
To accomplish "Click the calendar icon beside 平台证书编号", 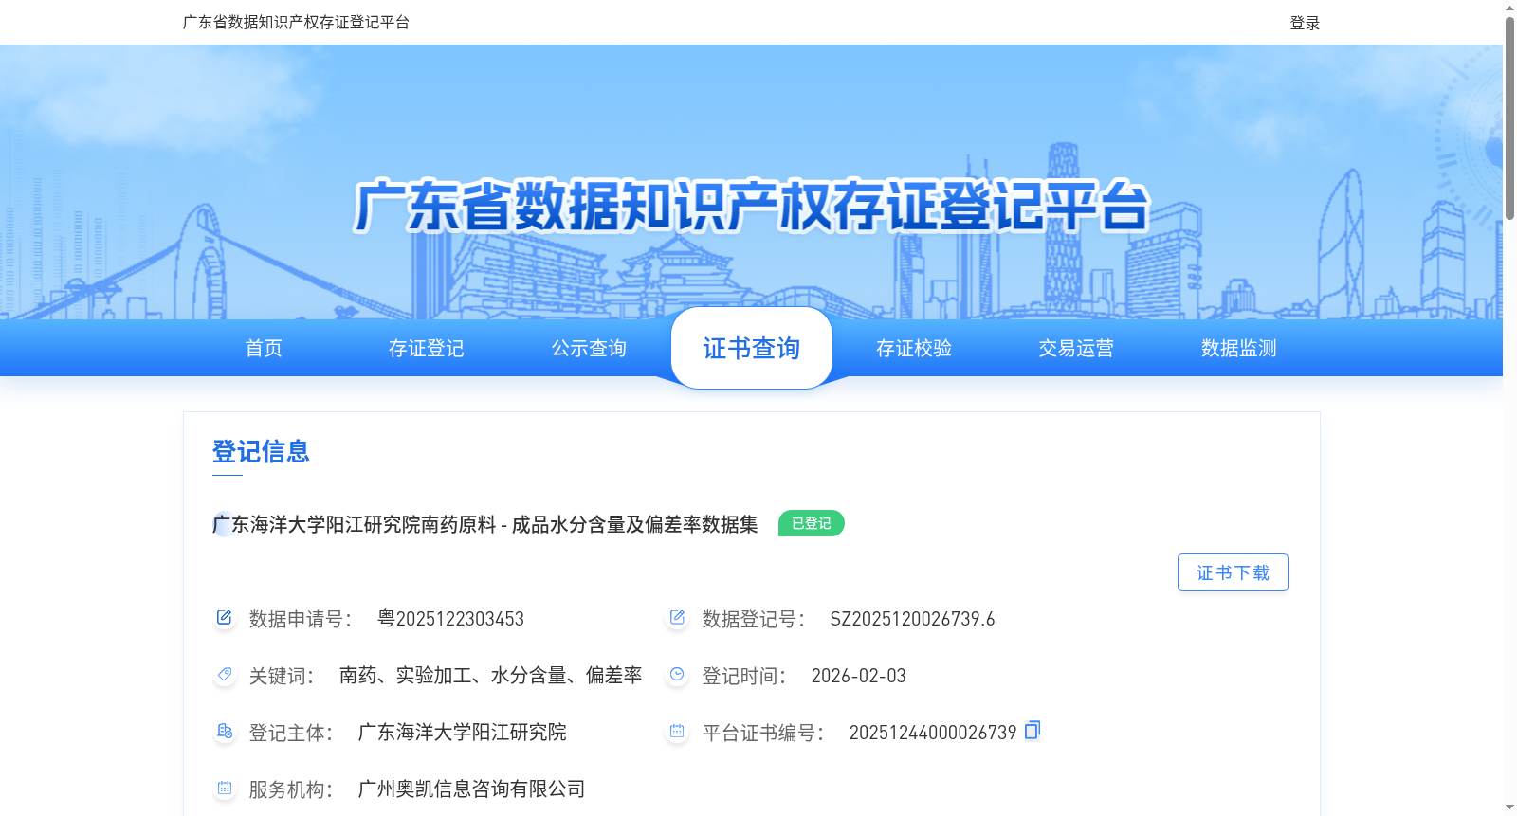I will coord(677,732).
